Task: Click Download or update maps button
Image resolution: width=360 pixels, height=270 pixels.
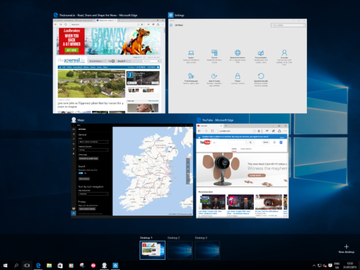Action: click(x=89, y=159)
